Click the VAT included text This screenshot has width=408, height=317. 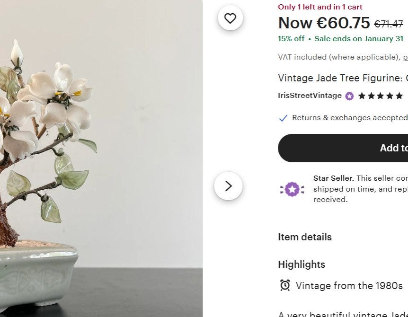338,57
